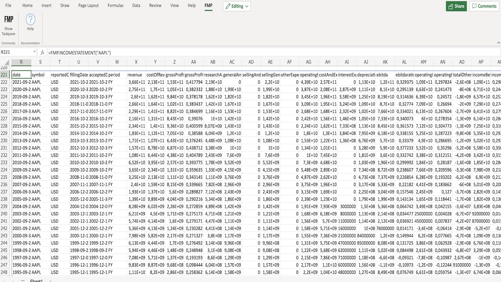Select cell with value "0,32774"
The height and width of the screenshot is (282, 501).
pyautogui.click(x=404, y=104)
